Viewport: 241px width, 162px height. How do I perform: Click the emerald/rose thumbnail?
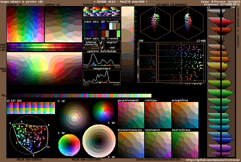pyautogui.click(x=185, y=144)
